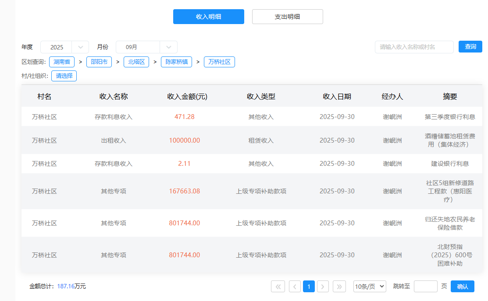Viewport: 488px width, 301px height.
Task: Expand the month 09月 dropdown
Action: 146,47
